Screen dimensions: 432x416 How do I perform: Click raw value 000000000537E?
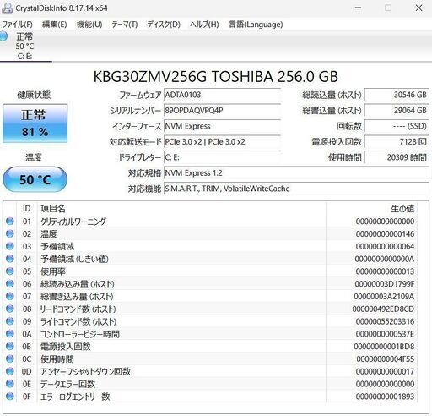click(x=385, y=334)
